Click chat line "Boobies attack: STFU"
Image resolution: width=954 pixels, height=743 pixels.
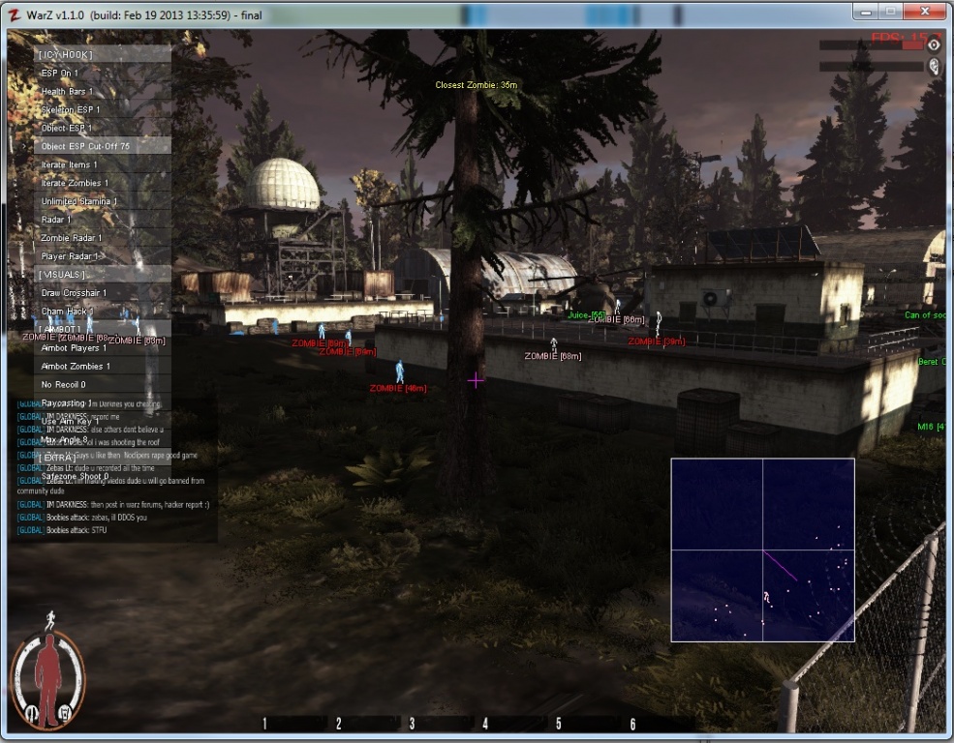[61, 530]
